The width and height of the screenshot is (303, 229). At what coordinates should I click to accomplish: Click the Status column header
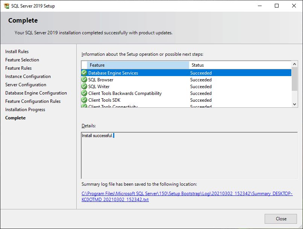click(240, 65)
